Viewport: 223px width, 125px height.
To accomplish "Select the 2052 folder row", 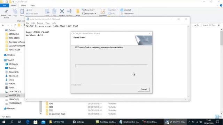I will (x=81, y=110).
